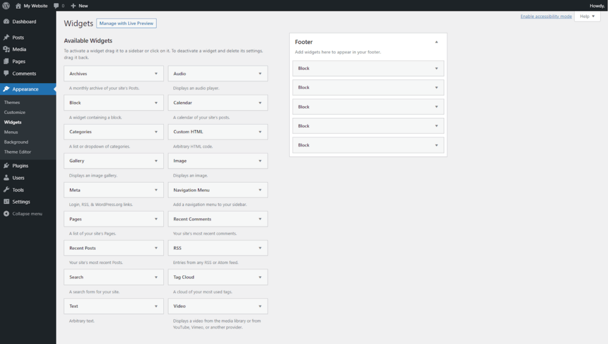Open Menus submenu item
The image size is (608, 344).
click(x=11, y=132)
